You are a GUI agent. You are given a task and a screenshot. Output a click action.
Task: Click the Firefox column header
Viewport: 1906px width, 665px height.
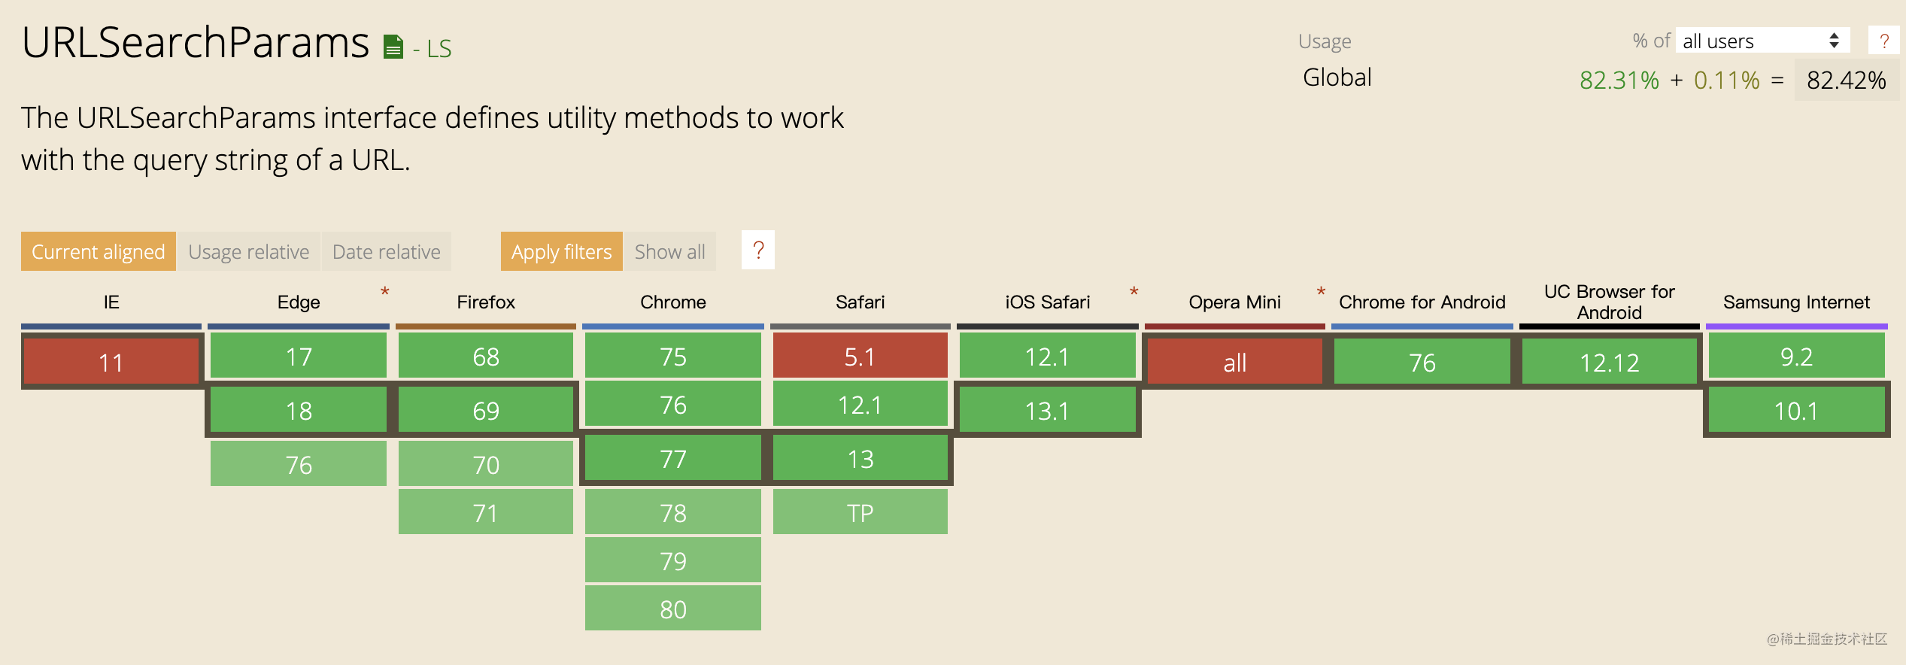click(x=486, y=302)
